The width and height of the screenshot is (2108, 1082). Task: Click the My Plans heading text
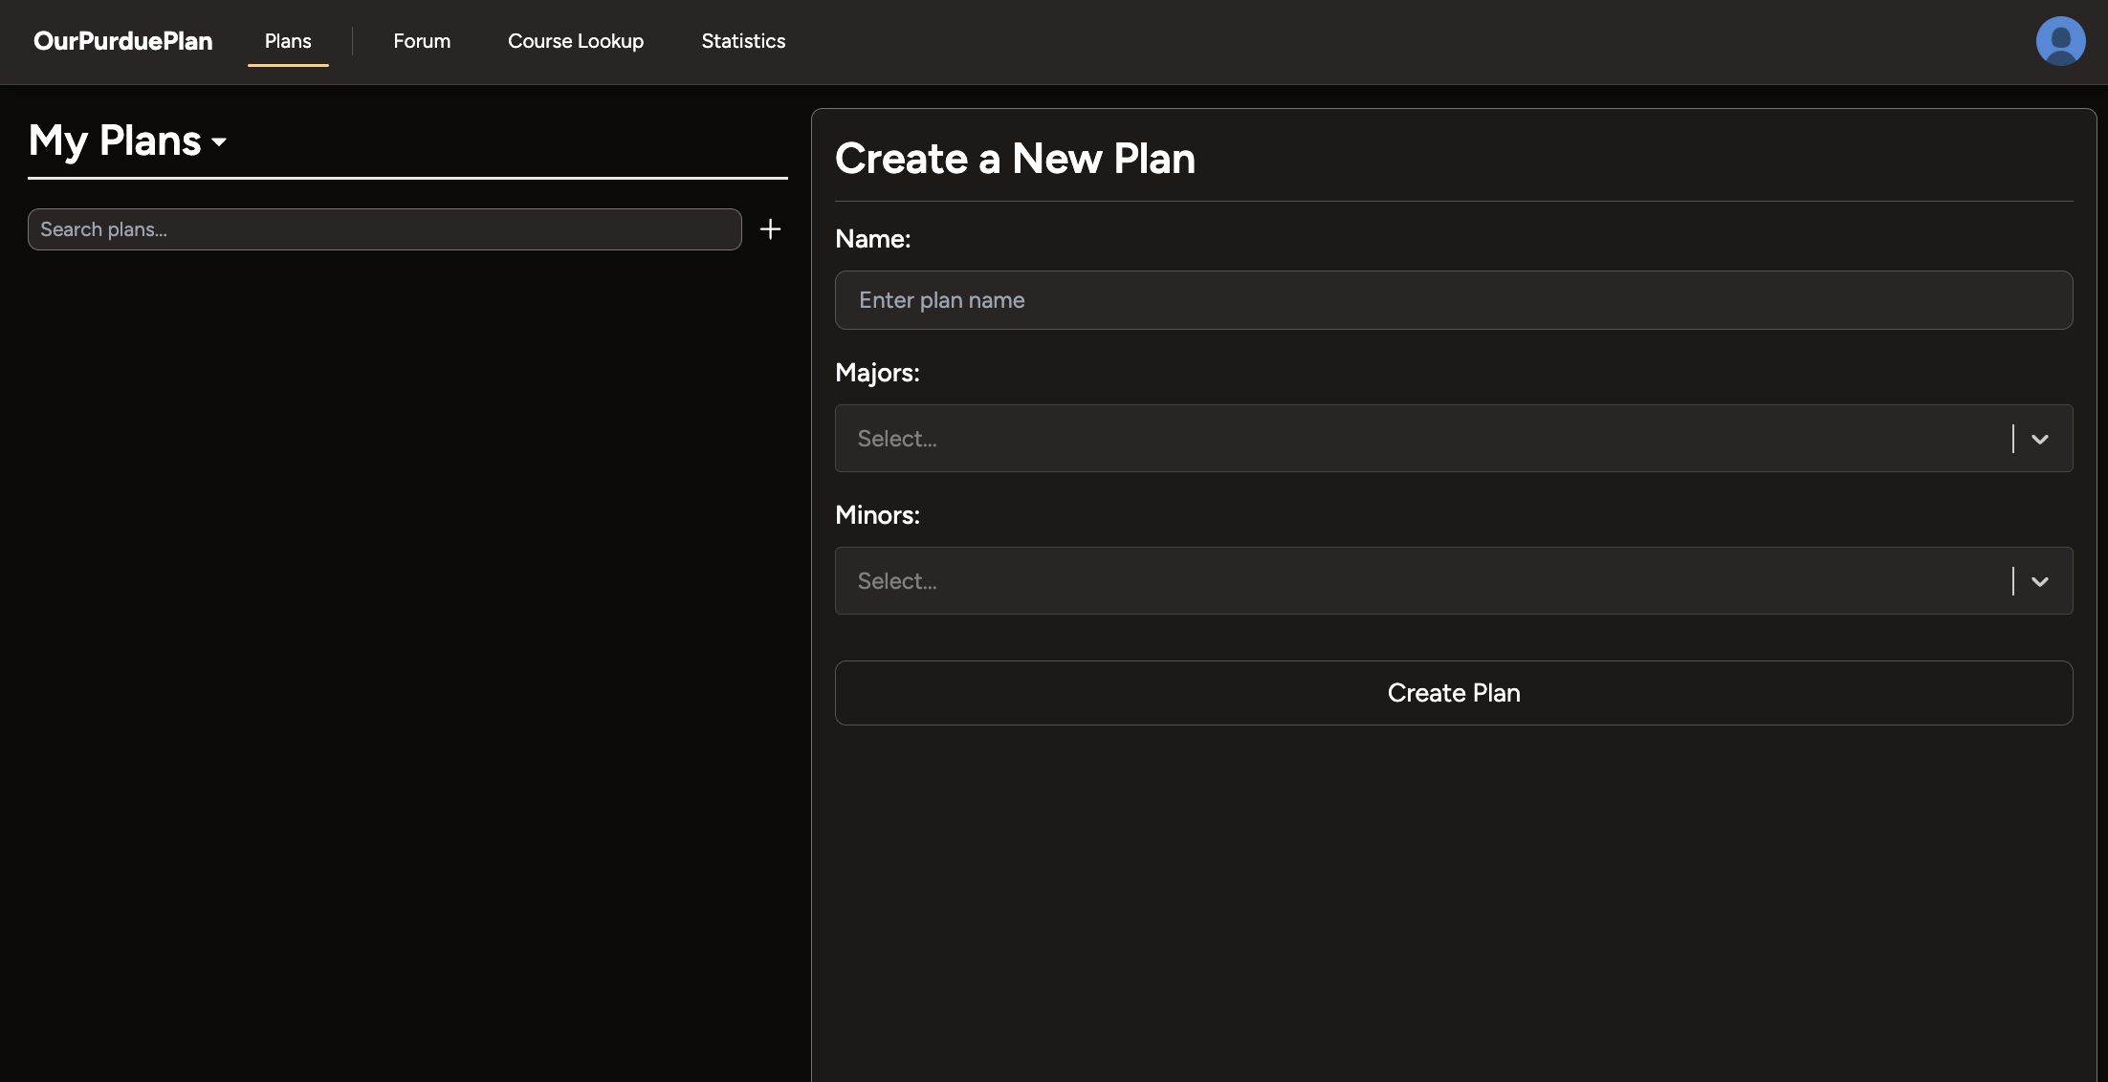(115, 141)
